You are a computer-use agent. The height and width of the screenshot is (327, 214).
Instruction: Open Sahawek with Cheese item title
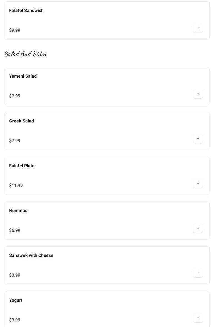(x=31, y=255)
